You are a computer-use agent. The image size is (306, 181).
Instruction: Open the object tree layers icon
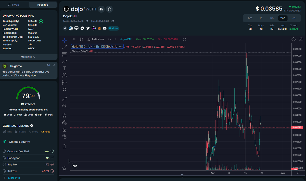65,168
